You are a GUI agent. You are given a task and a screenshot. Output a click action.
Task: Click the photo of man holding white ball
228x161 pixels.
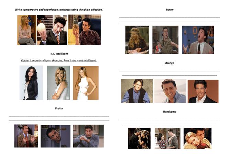coord(52,30)
